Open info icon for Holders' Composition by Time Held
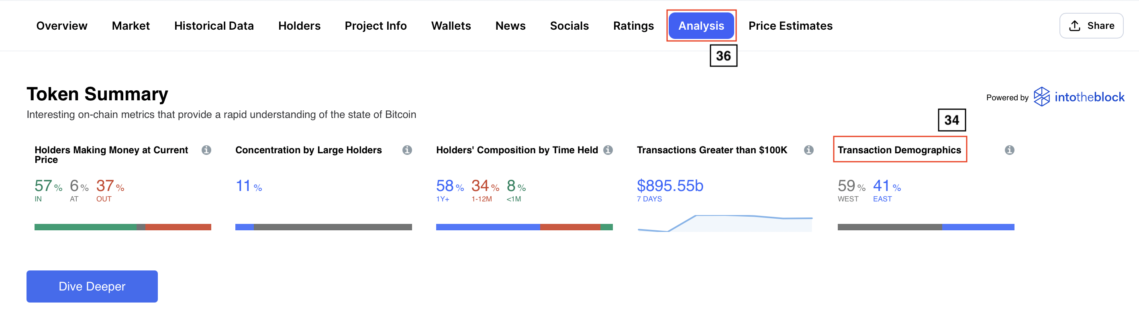 (608, 150)
